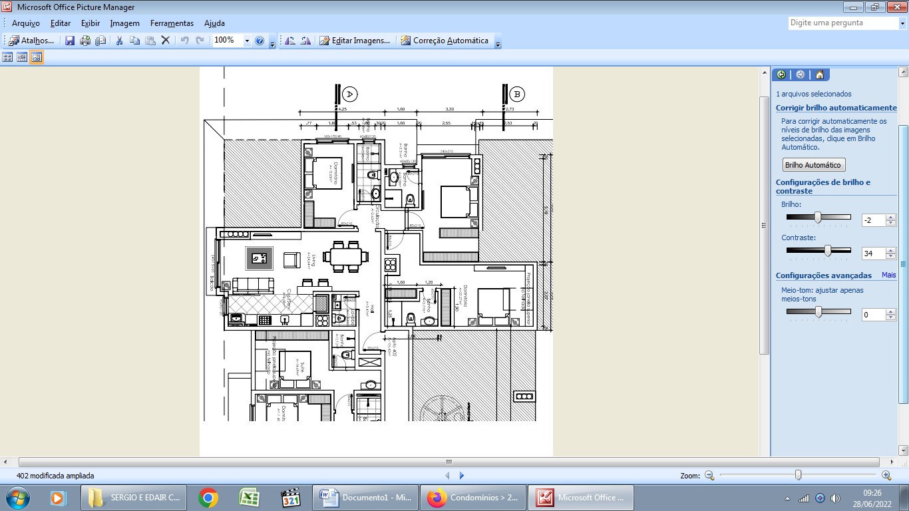Expand the standard toolbar options arrow
The height and width of the screenshot is (511, 909).
point(272,44)
